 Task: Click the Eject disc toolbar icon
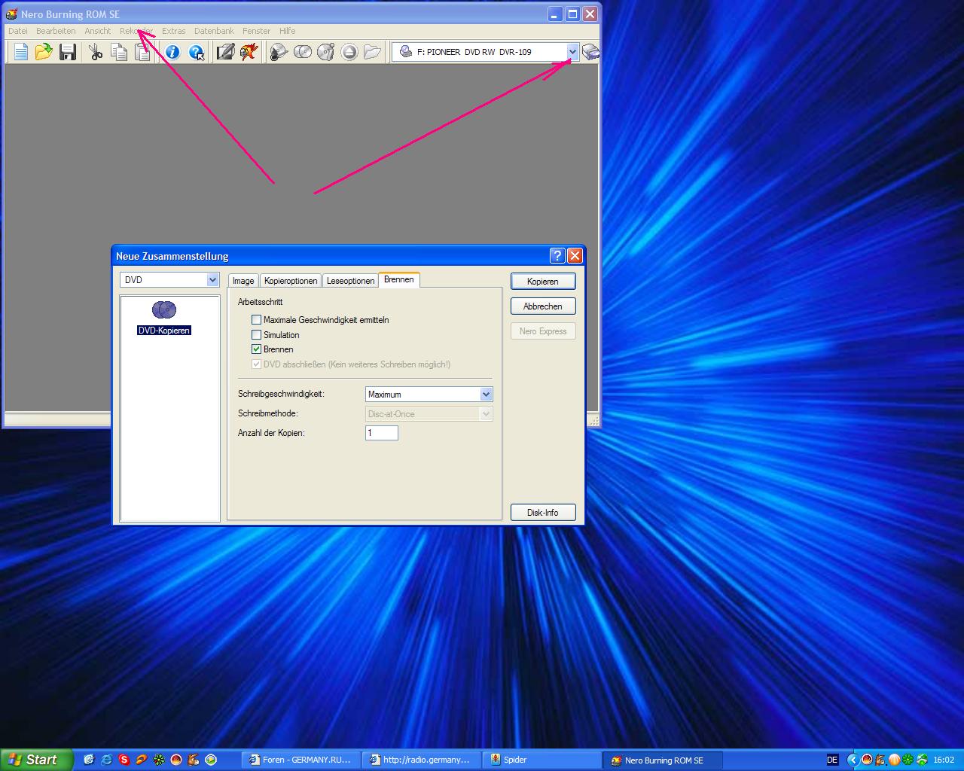pos(349,52)
